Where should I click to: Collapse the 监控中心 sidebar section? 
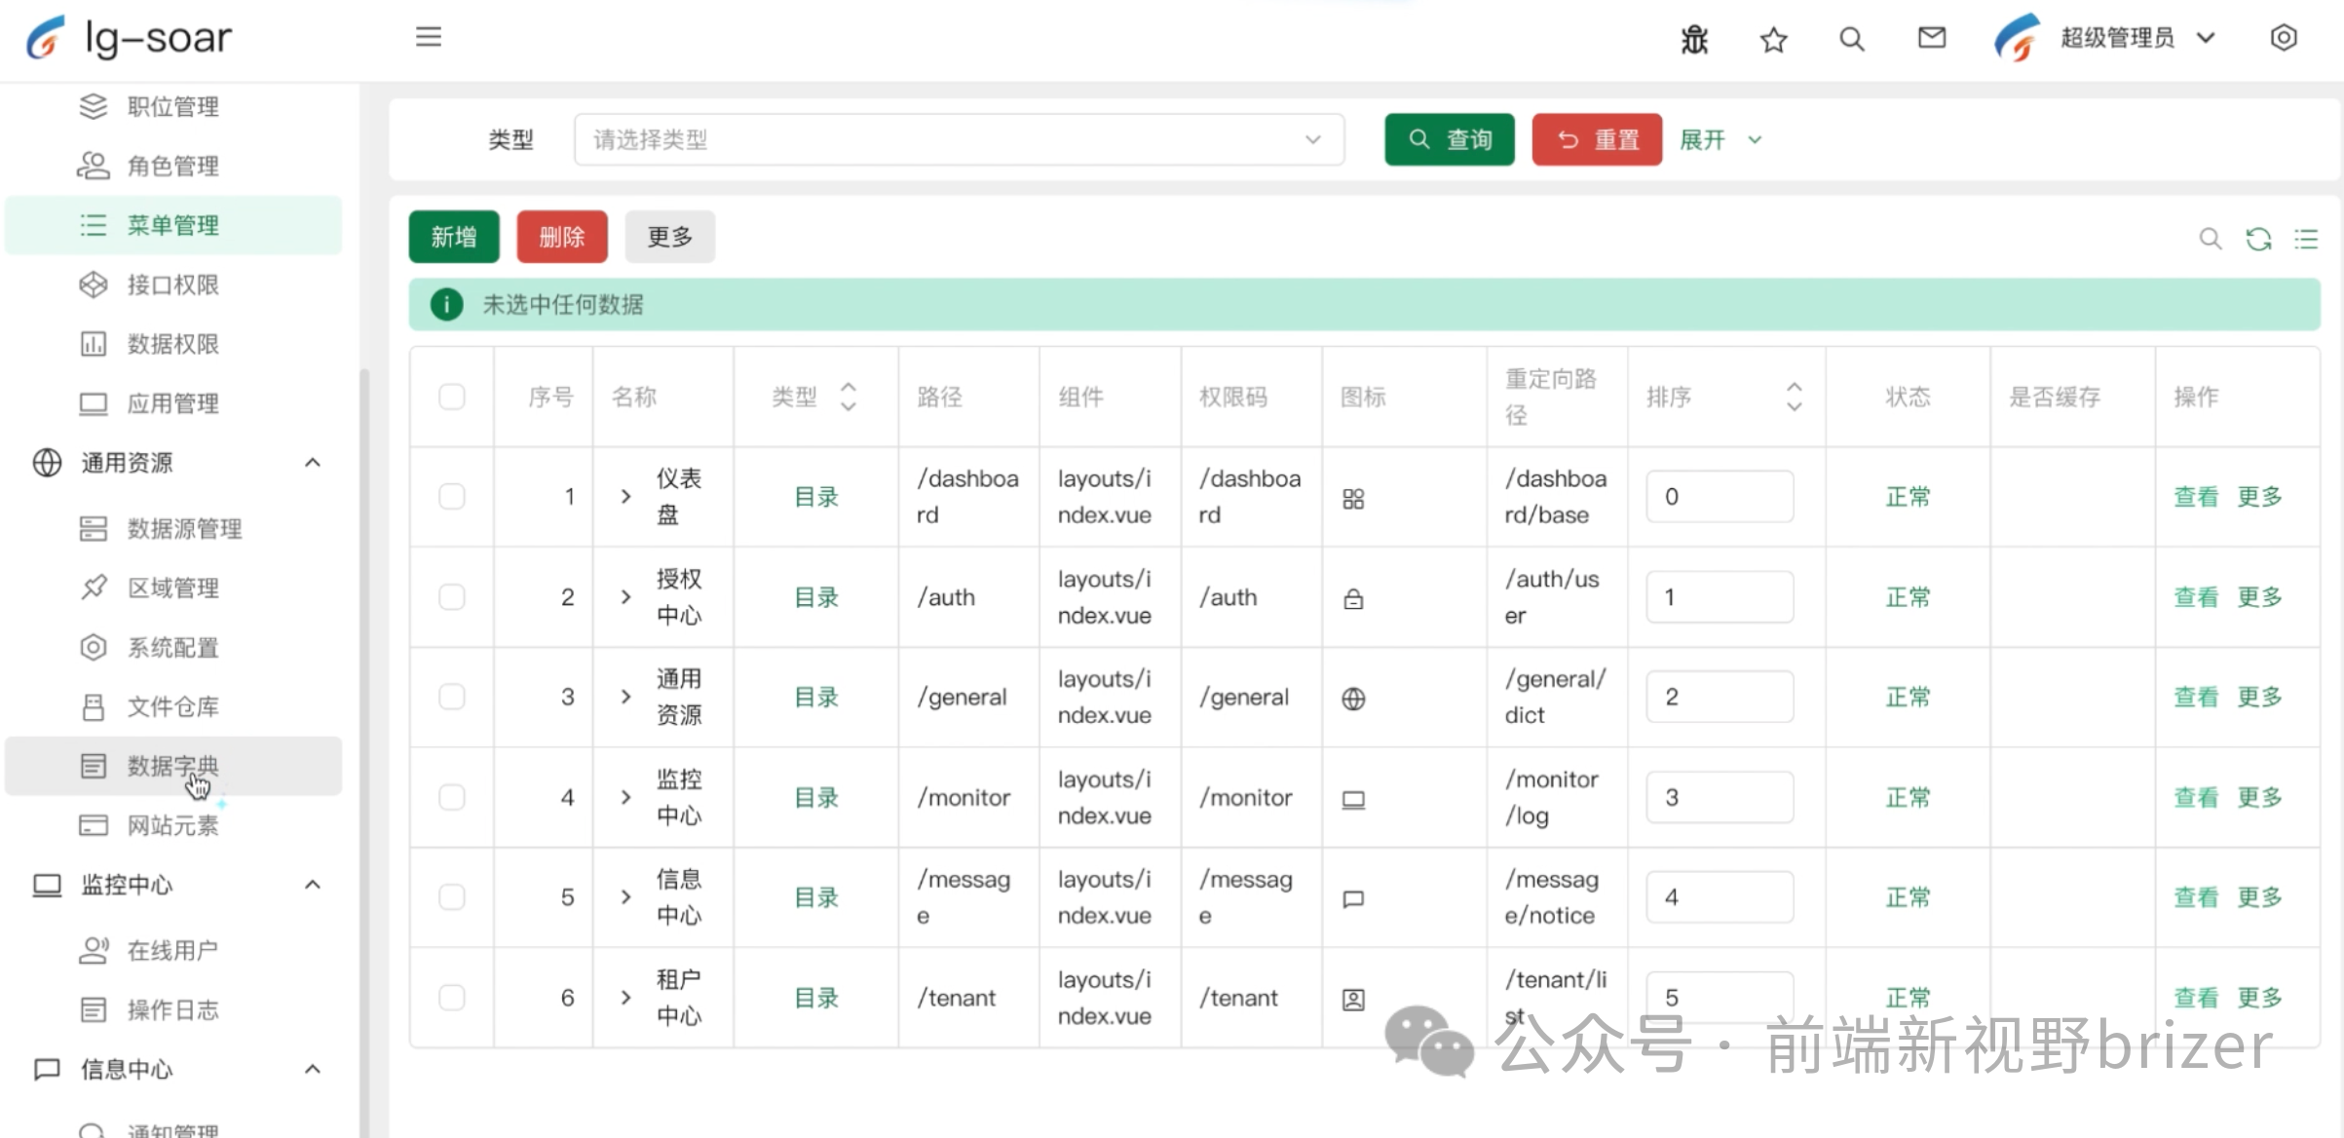312,885
